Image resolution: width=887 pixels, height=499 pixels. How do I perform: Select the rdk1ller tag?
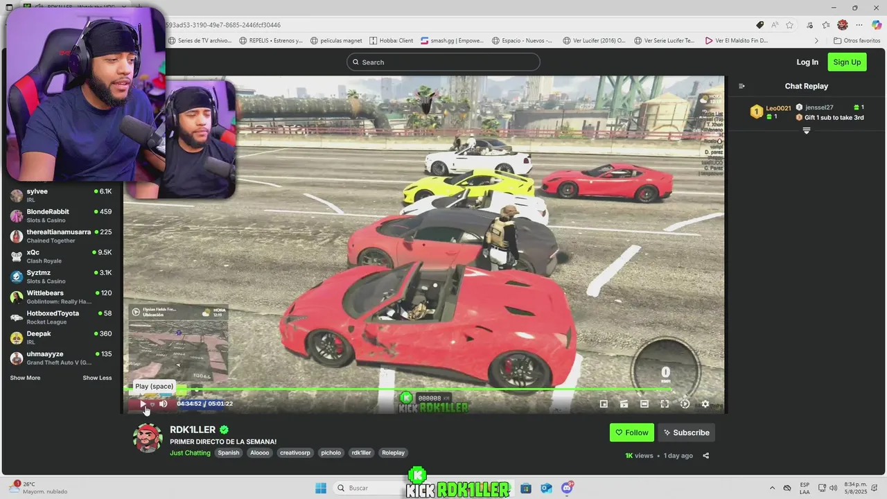pyautogui.click(x=361, y=453)
